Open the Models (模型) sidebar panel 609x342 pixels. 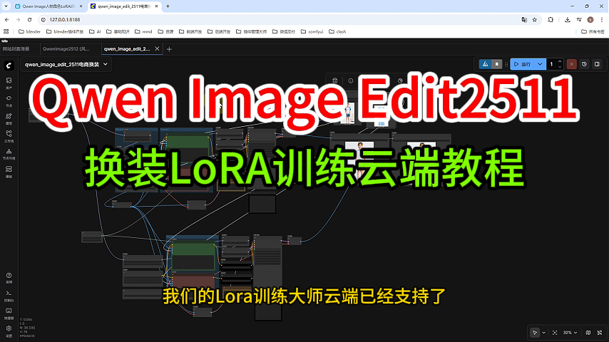(9, 119)
